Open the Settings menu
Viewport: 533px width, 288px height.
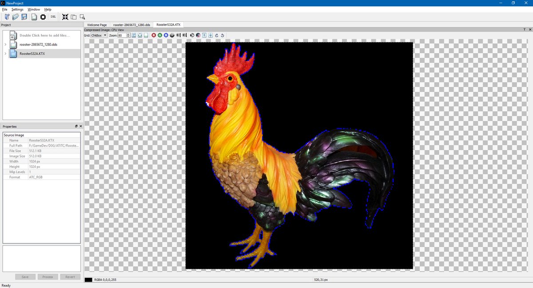(x=17, y=9)
